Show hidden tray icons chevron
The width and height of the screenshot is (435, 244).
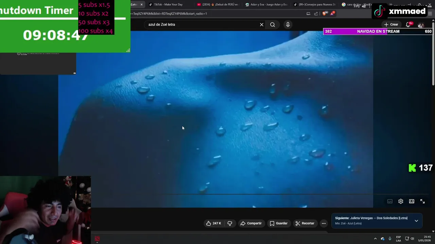click(x=375, y=239)
